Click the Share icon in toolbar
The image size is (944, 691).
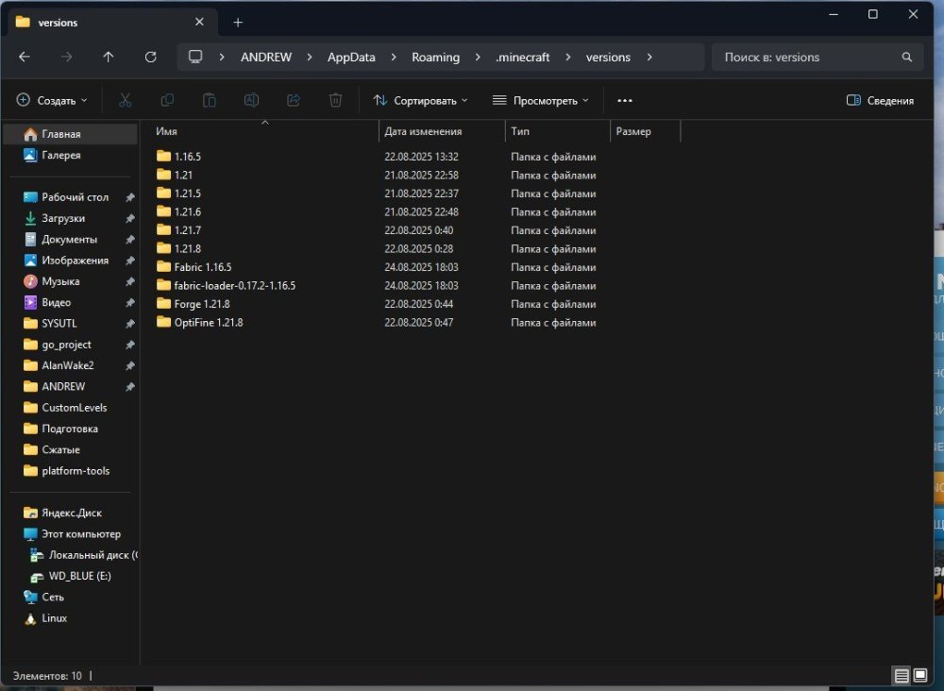point(294,100)
